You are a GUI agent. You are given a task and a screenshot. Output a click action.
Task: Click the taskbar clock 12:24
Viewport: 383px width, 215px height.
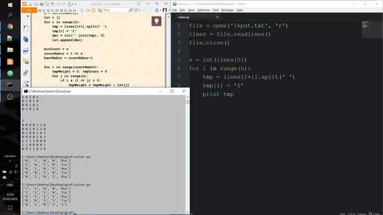tap(10, 195)
